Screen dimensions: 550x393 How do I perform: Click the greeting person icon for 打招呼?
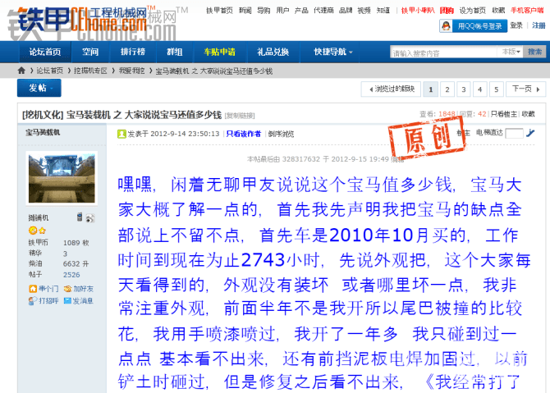pos(33,301)
